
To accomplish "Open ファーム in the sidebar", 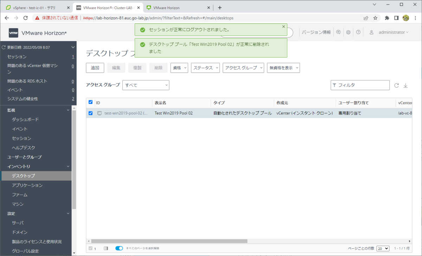I will pos(20,195).
